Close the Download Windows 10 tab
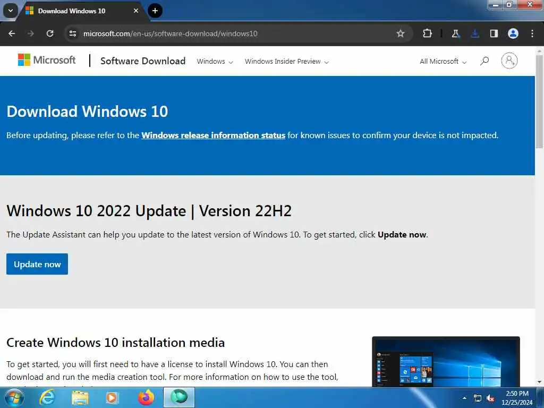544x408 pixels. coord(136,11)
